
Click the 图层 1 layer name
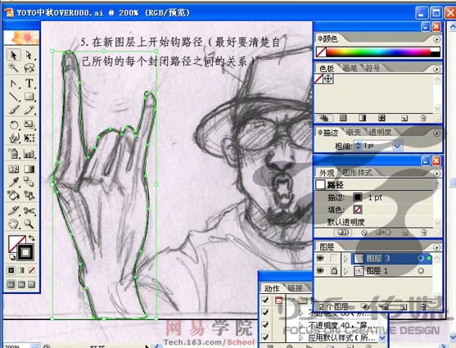point(377,271)
